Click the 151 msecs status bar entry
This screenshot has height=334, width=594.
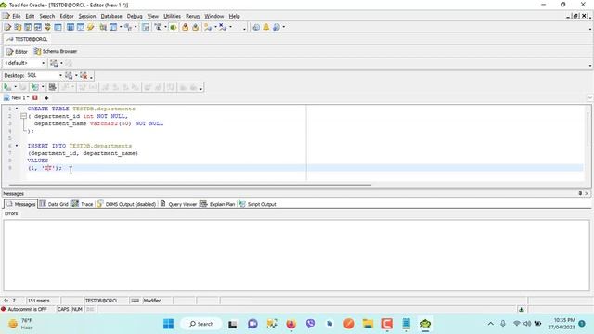coord(39,301)
